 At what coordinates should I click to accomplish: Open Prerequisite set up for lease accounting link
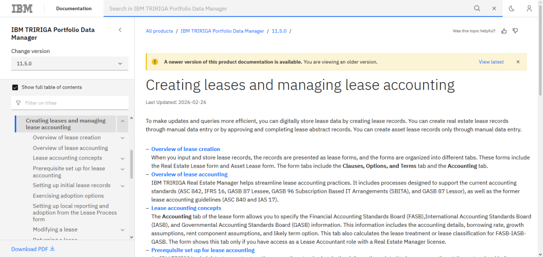point(203,250)
